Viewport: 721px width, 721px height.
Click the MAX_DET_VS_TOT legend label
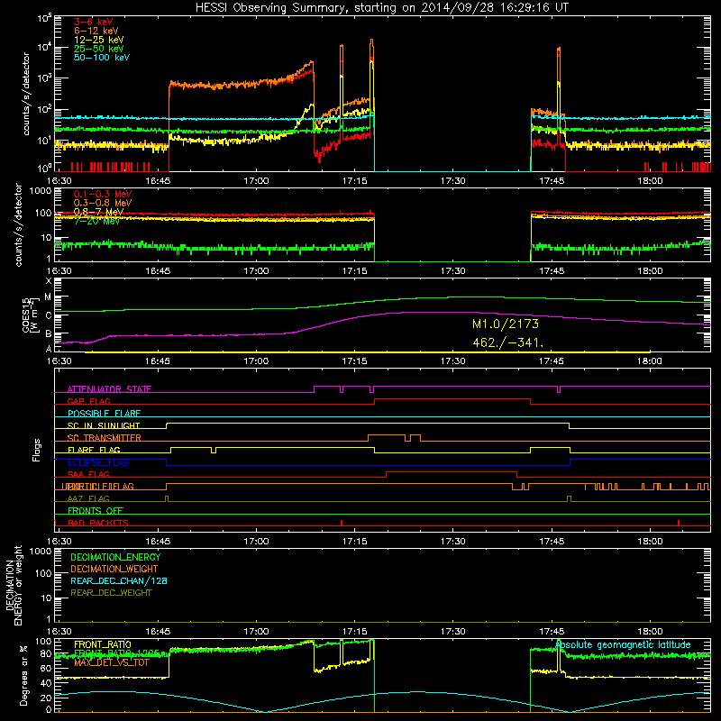click(112, 662)
